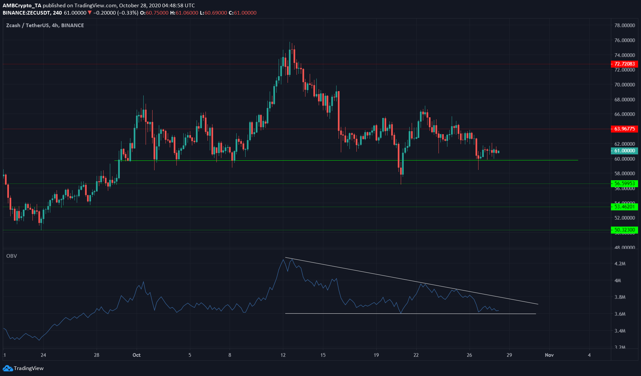Click the current price 61.00000 label
The height and width of the screenshot is (376, 641).
[x=624, y=151]
